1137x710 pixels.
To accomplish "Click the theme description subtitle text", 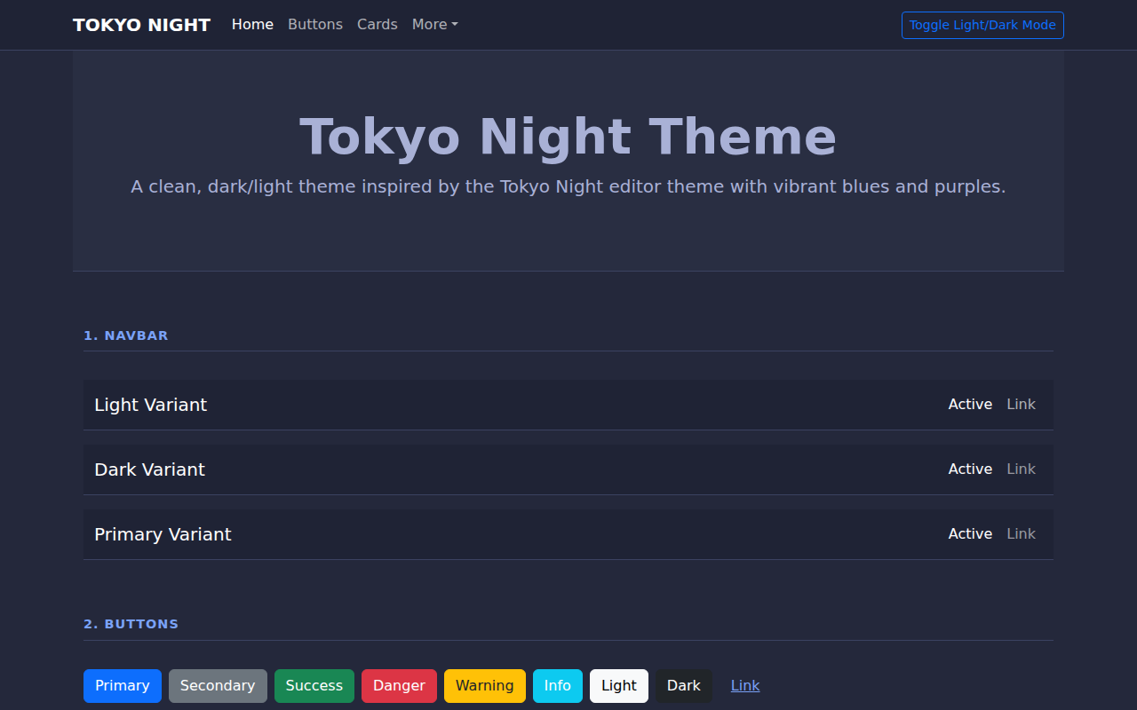I will tap(568, 187).
